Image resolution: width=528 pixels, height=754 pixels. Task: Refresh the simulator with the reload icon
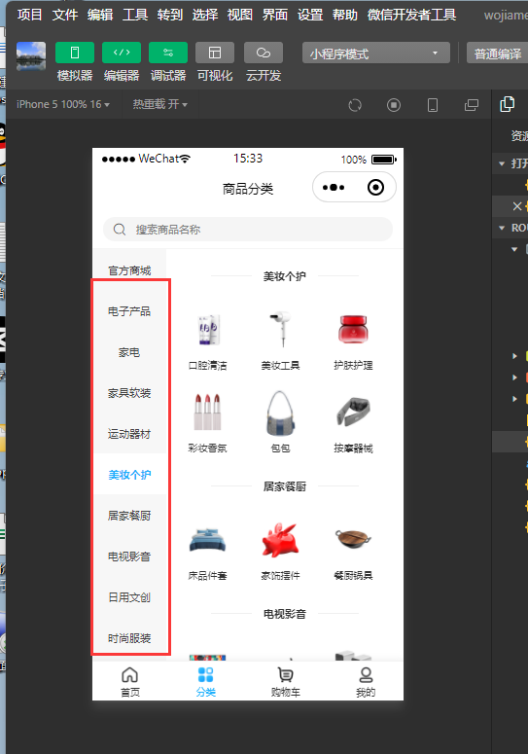pos(355,105)
